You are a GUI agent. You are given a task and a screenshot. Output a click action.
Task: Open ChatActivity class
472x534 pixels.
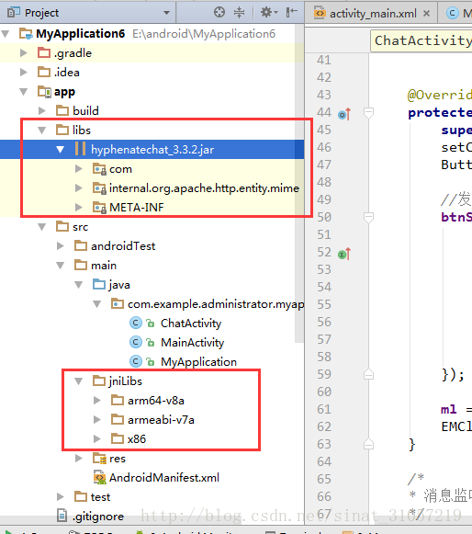click(x=191, y=324)
